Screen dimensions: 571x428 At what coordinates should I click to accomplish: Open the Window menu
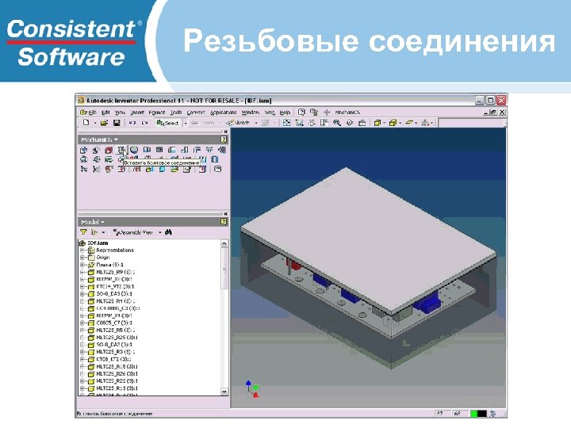[x=251, y=113]
